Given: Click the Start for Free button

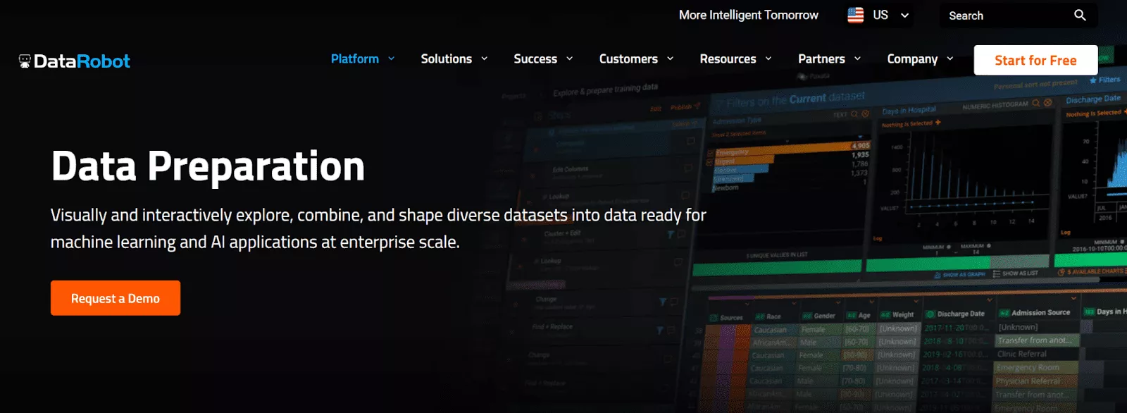Looking at the screenshot, I should pyautogui.click(x=1035, y=61).
